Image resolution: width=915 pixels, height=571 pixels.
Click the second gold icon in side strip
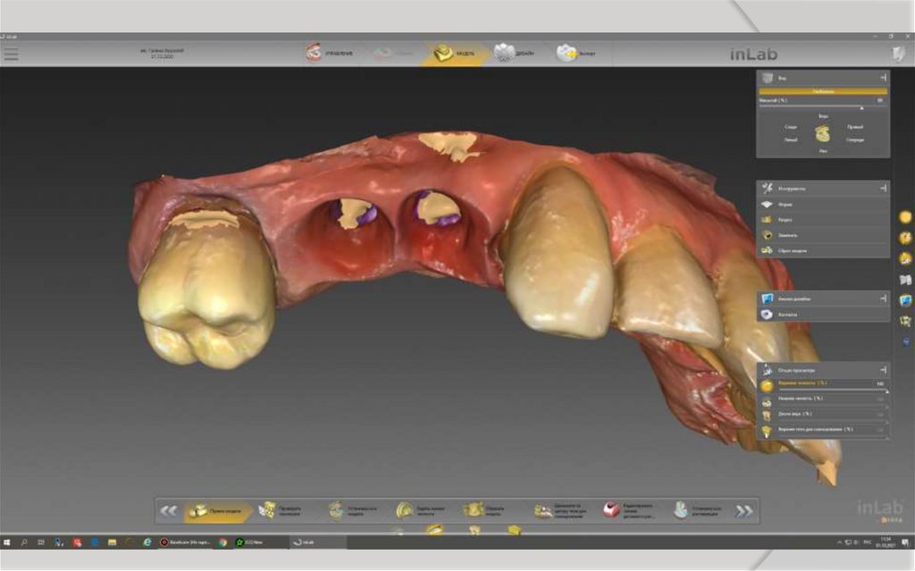[x=905, y=238]
